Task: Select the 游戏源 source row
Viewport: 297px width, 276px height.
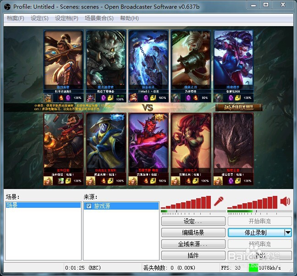Action: tap(121, 206)
